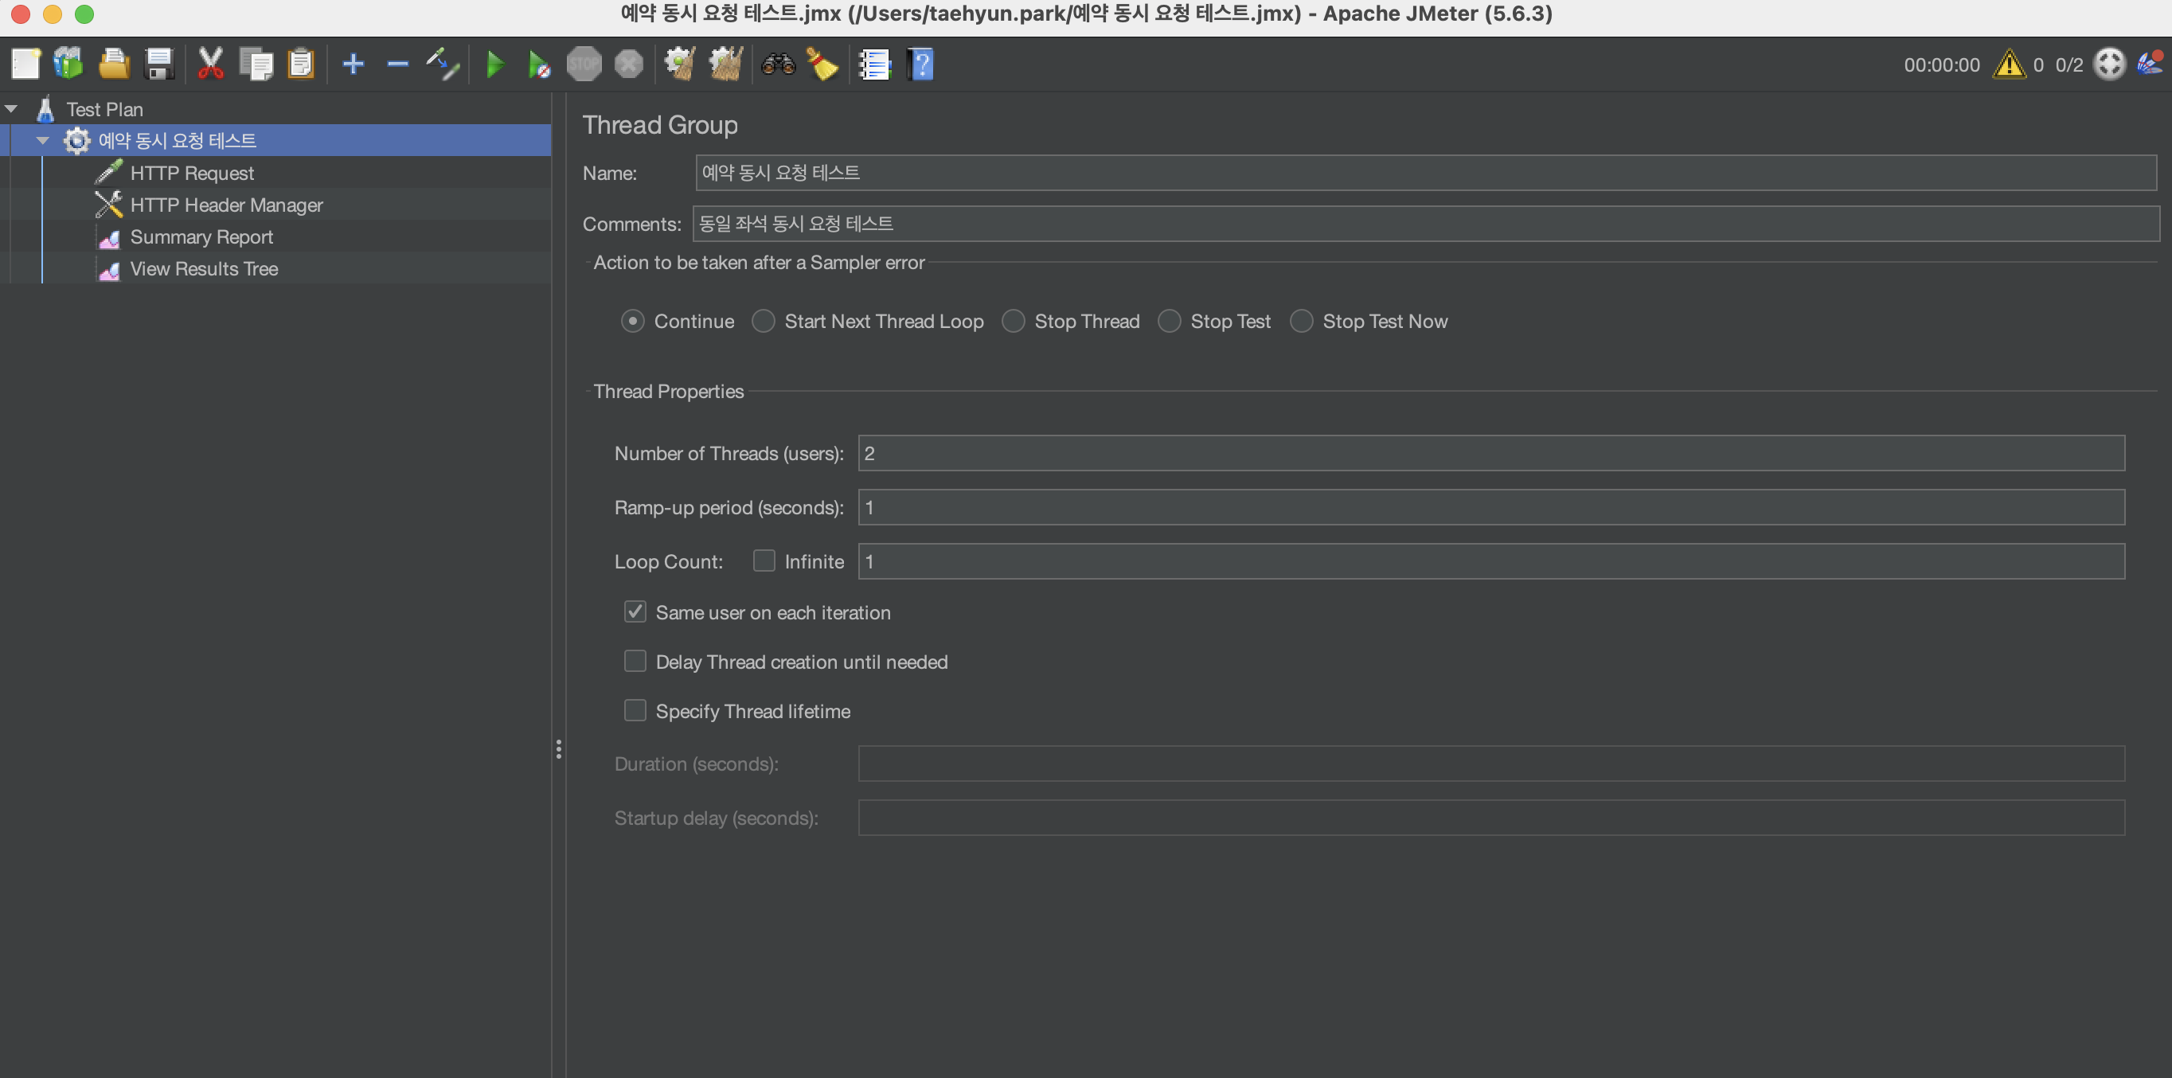This screenshot has width=2172, height=1078.
Task: Click the Number of Threads input field
Action: tap(1490, 454)
